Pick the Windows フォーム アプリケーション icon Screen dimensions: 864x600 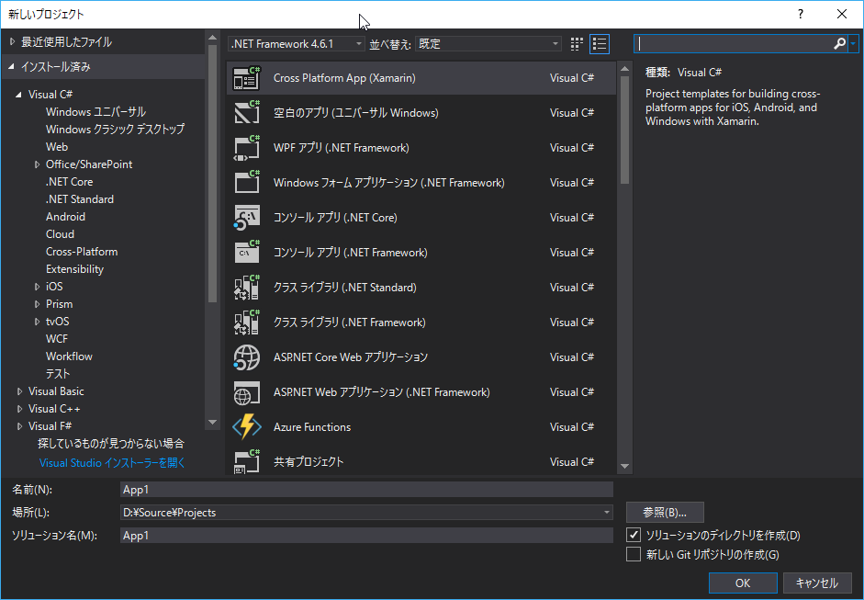246,183
